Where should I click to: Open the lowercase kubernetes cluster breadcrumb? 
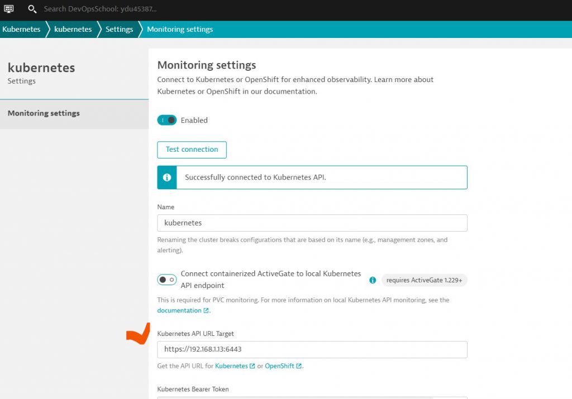(73, 29)
